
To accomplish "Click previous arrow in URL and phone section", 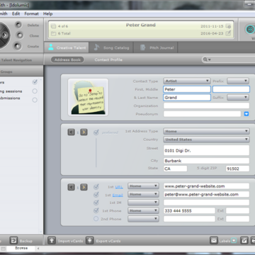I will click(x=72, y=187).
